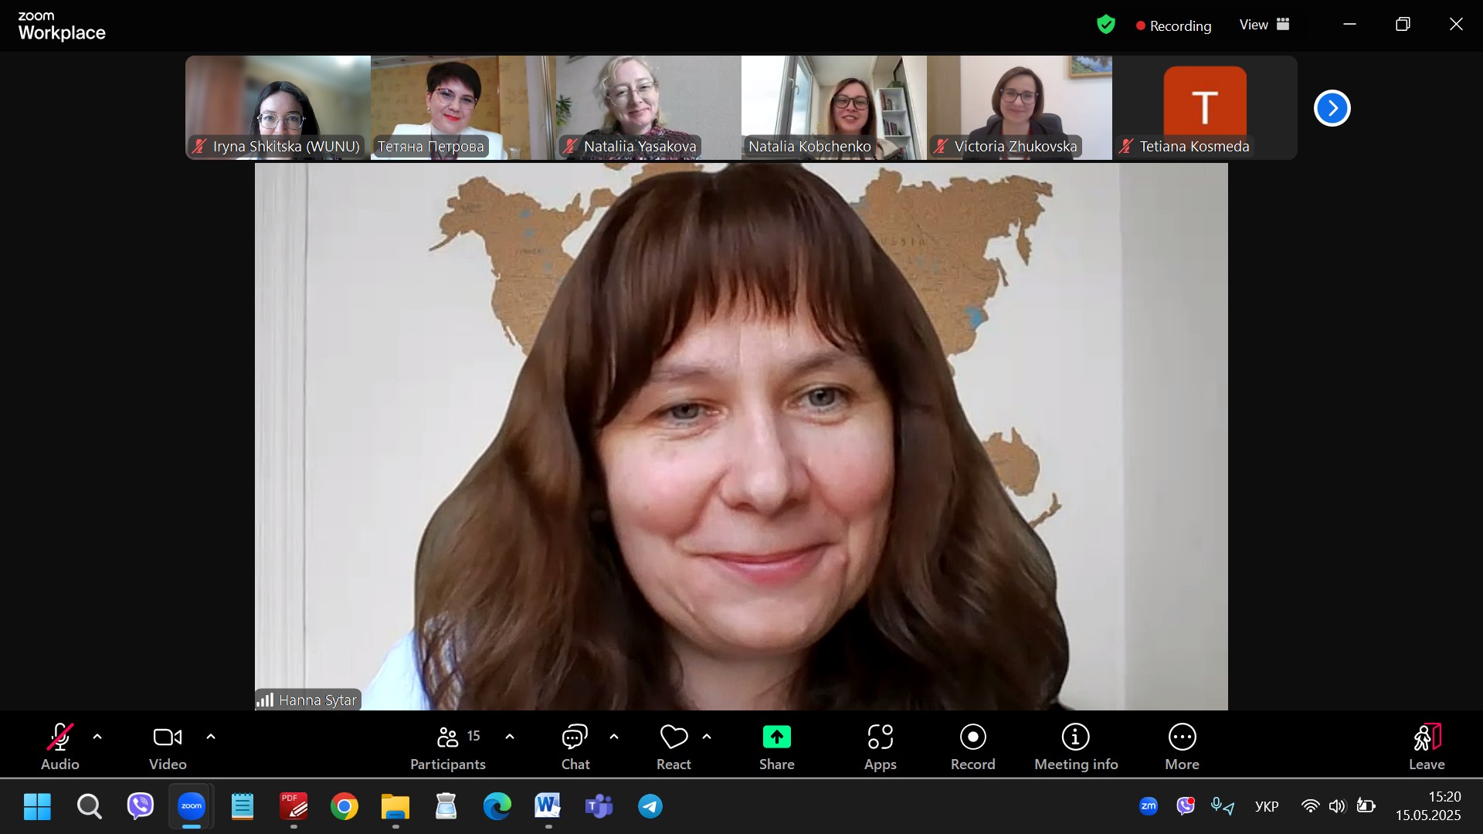The image size is (1483, 834).
Task: Start screen Share
Action: pos(777,746)
